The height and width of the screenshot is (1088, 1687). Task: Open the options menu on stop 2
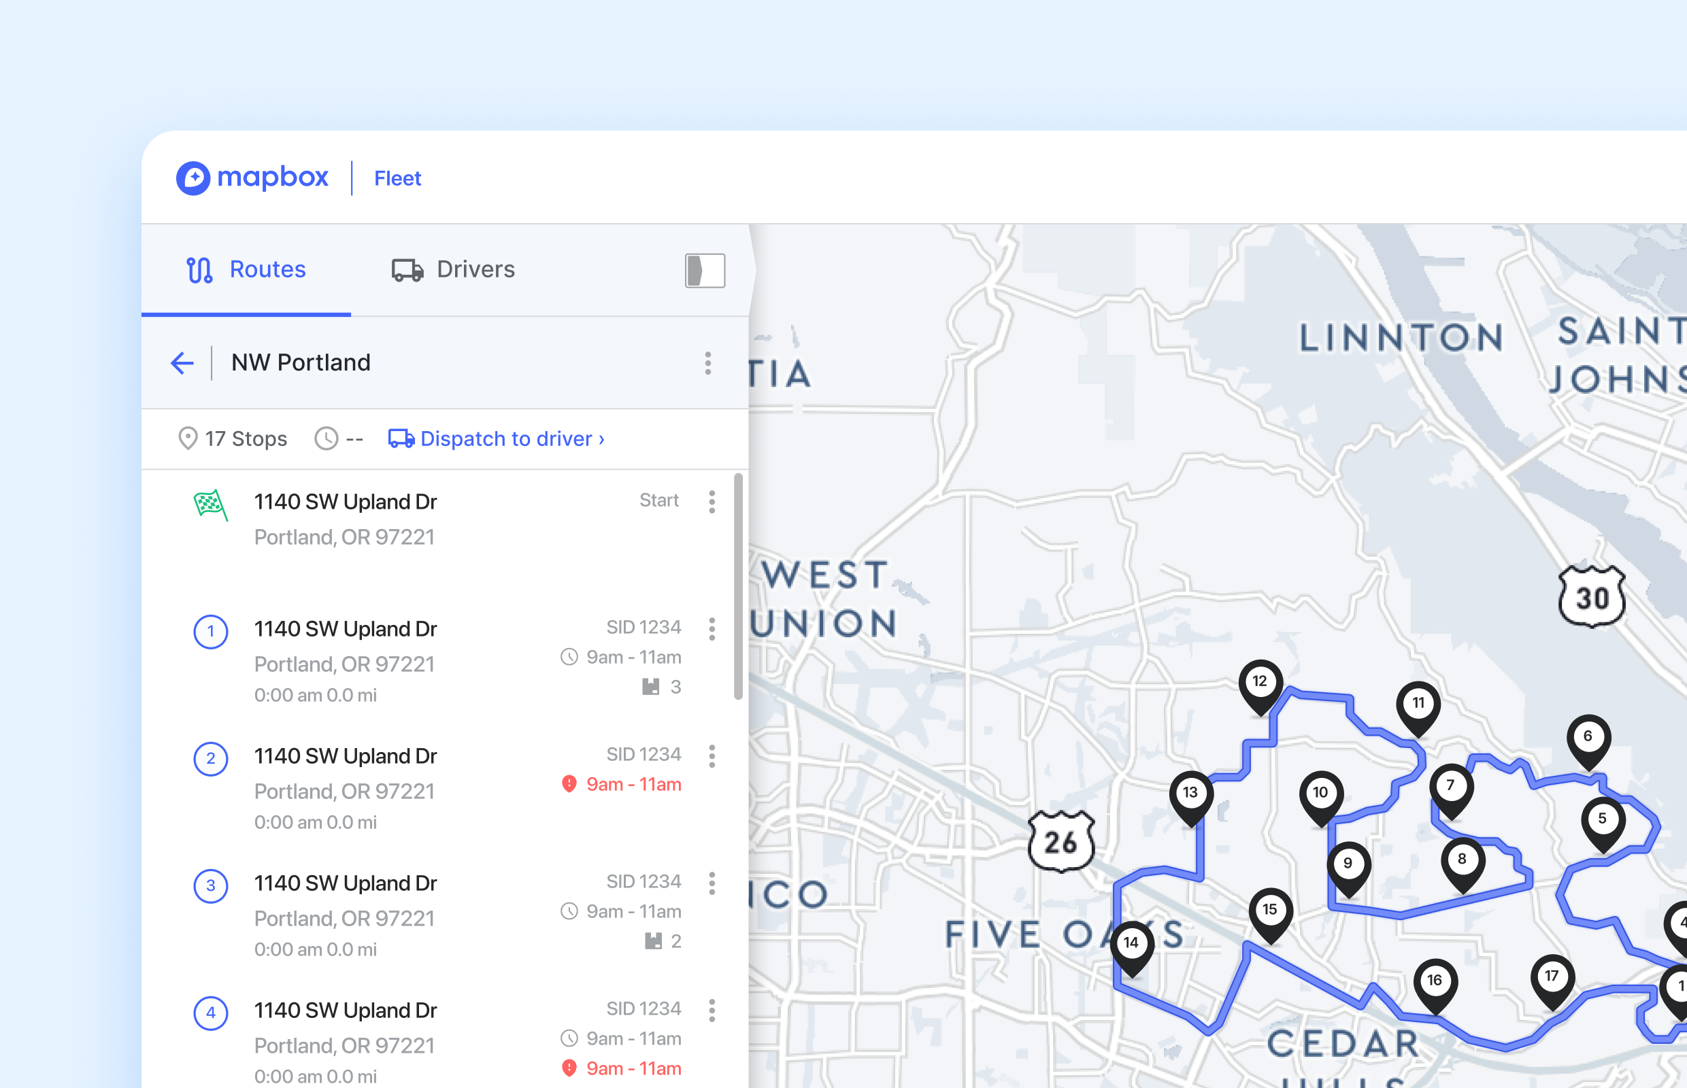click(x=712, y=757)
